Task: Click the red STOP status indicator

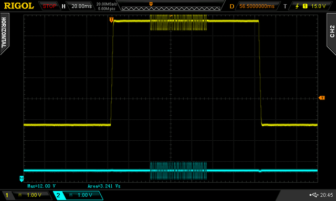Action: click(x=49, y=6)
